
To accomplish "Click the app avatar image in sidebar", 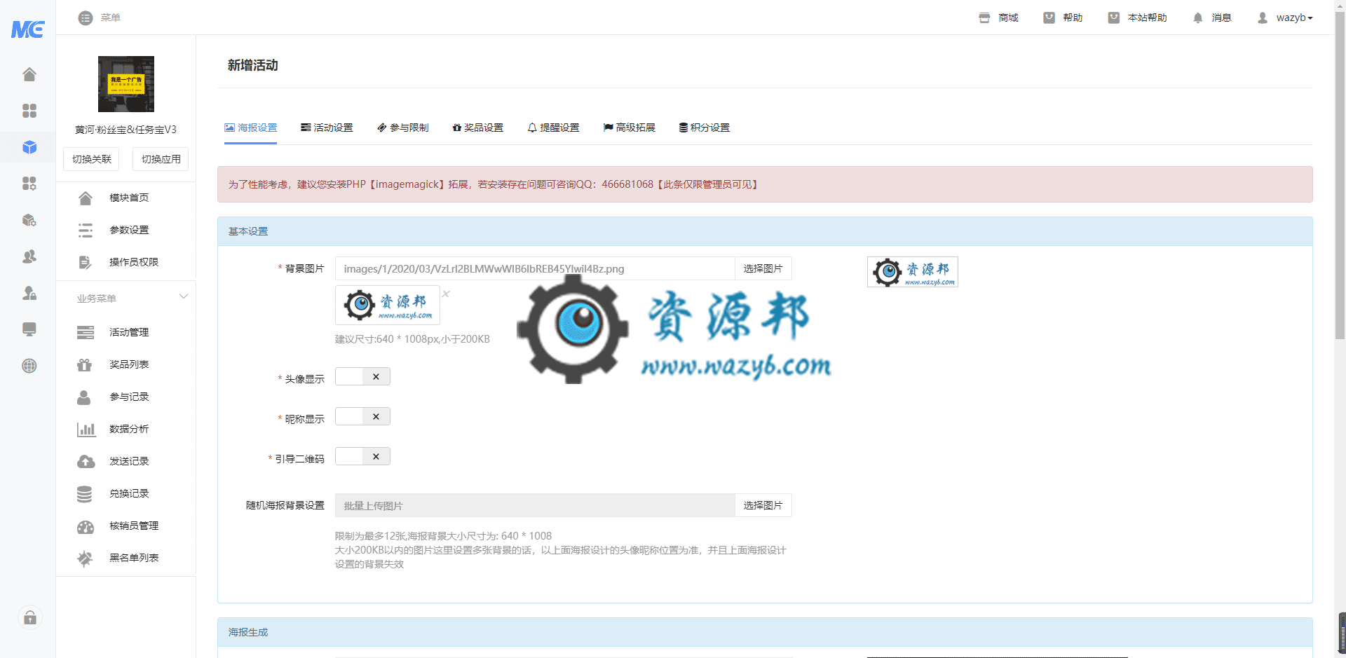I will point(126,84).
